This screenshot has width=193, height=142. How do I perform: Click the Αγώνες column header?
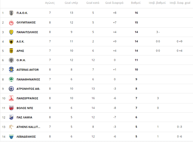click(50, 3)
